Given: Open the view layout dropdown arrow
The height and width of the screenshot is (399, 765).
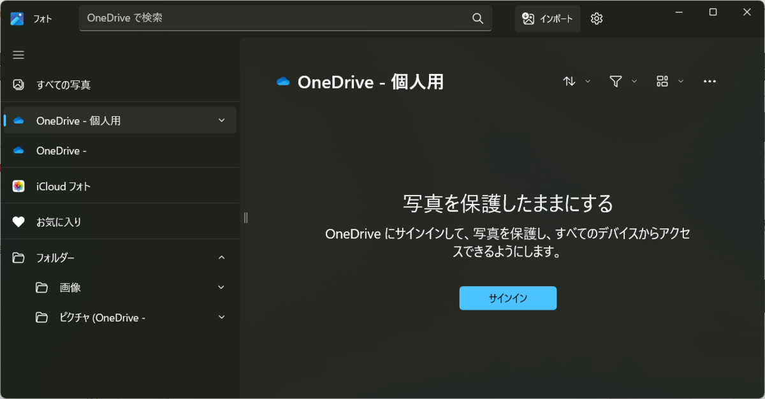Looking at the screenshot, I should point(681,81).
